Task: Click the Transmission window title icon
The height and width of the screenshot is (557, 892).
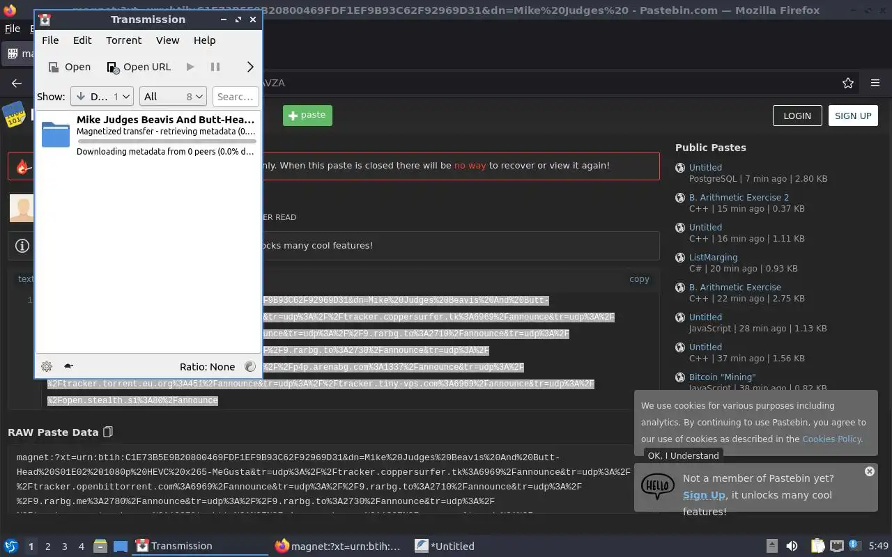Action: [45, 19]
